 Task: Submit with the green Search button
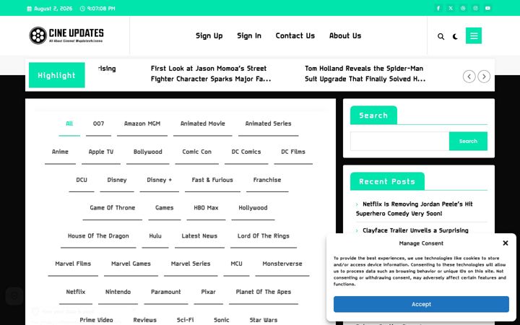[468, 142]
